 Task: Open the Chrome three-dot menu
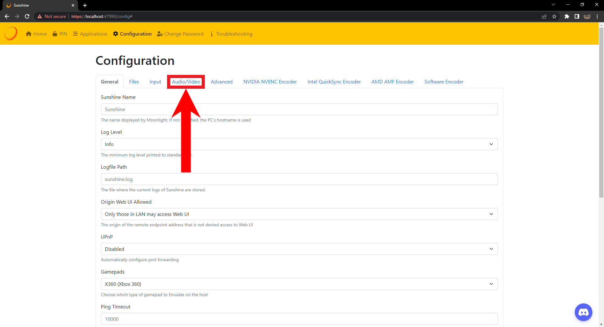pyautogui.click(x=597, y=16)
